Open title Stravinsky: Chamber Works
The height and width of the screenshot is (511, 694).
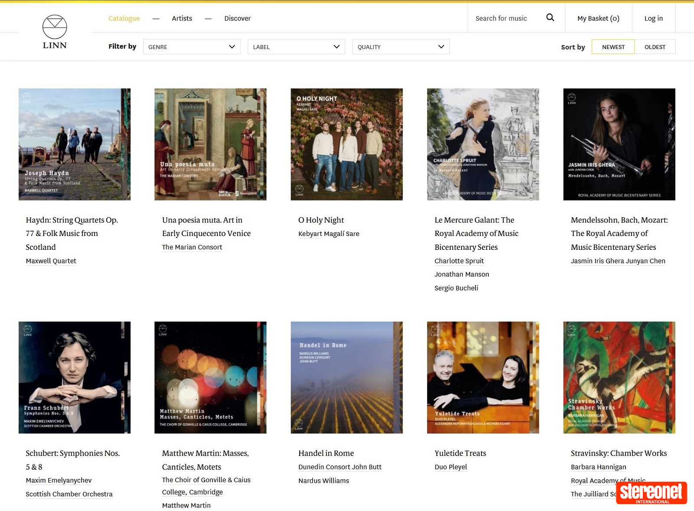619,453
